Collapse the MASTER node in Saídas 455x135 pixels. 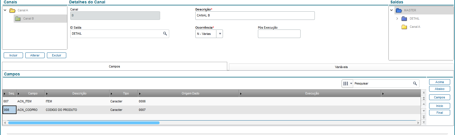click(392, 10)
